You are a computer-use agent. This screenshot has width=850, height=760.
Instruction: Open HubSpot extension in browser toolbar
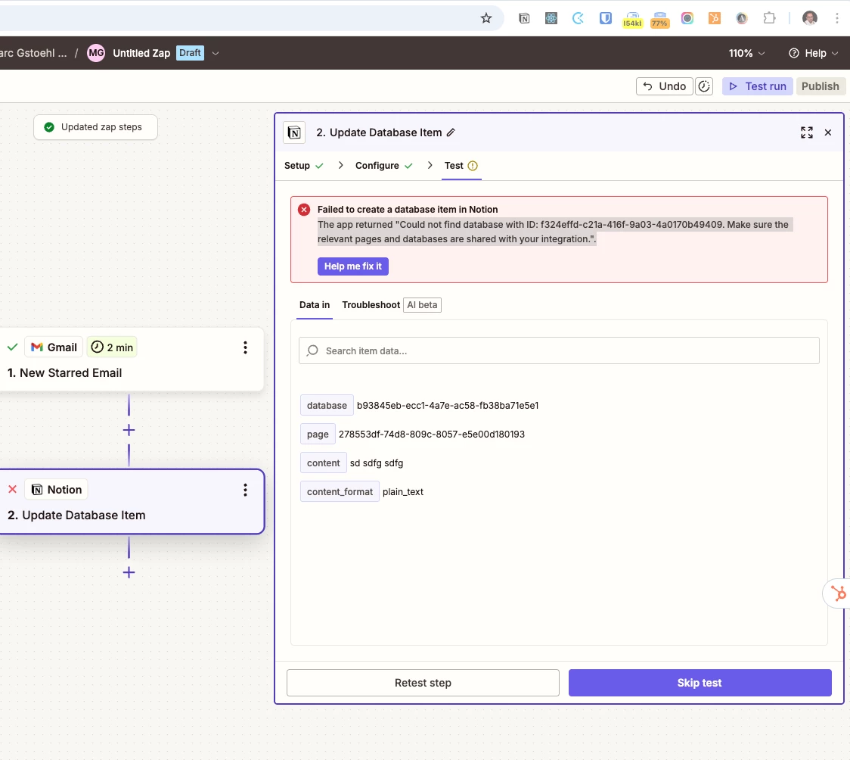pyautogui.click(x=715, y=18)
